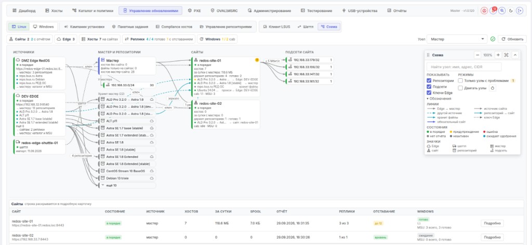Open the global search magnifier icon
The image size is (532, 245).
(502, 11)
